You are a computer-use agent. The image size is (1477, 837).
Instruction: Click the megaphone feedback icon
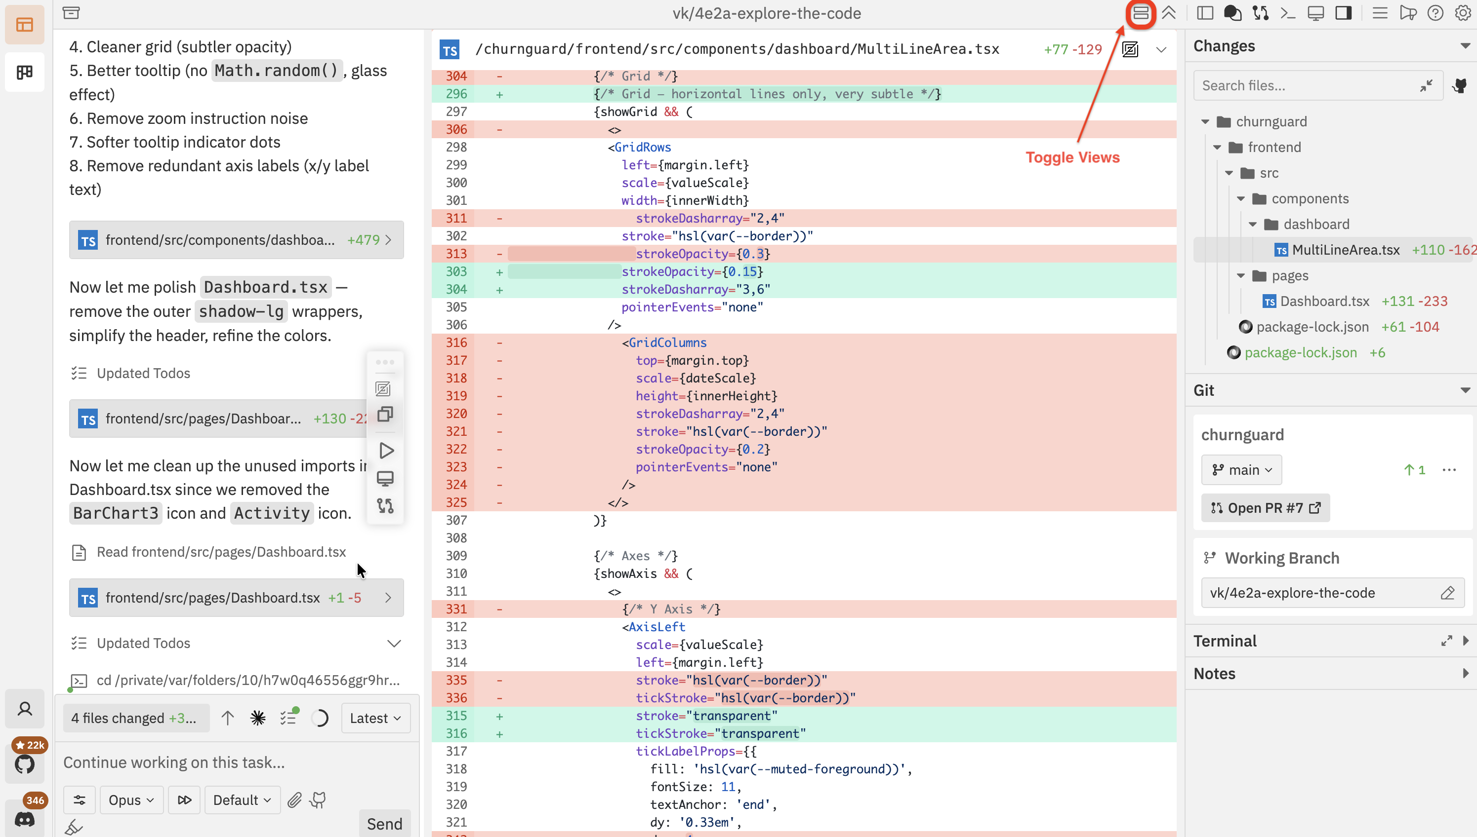(x=1408, y=13)
